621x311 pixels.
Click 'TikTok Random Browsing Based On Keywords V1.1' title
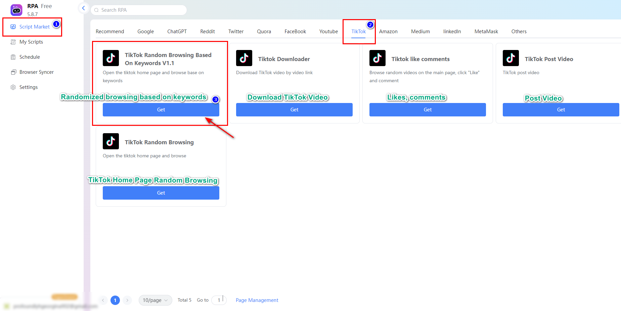pyautogui.click(x=168, y=59)
